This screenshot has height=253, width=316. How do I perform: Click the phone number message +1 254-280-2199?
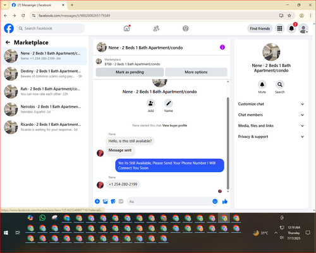[x=123, y=184]
